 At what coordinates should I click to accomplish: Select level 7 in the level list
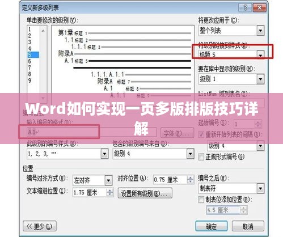[29, 67]
